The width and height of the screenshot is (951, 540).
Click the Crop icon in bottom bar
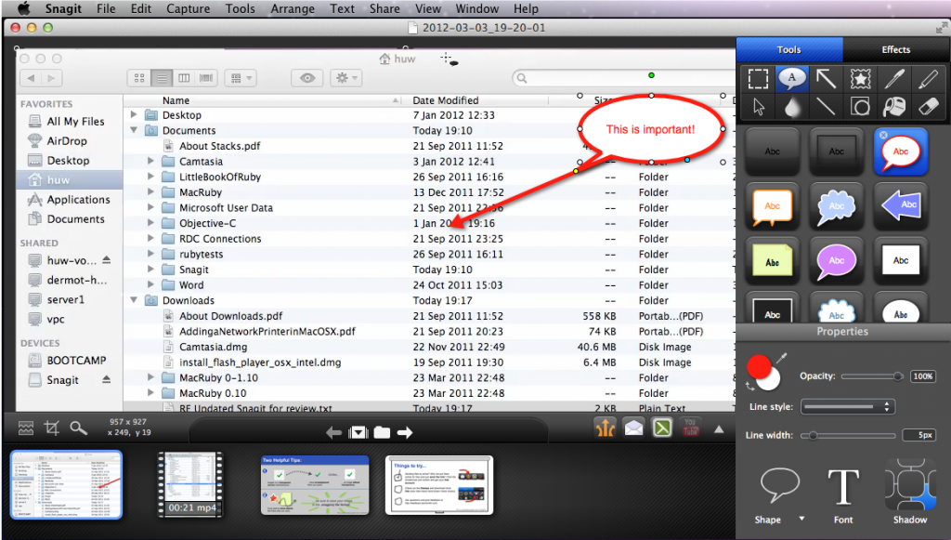click(x=52, y=428)
